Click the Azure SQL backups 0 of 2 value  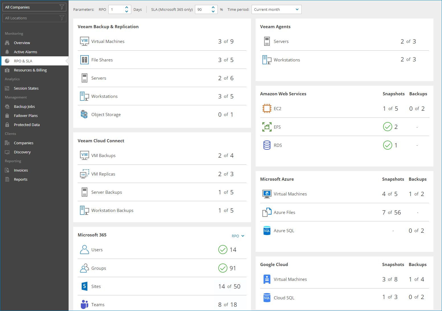coord(416,231)
